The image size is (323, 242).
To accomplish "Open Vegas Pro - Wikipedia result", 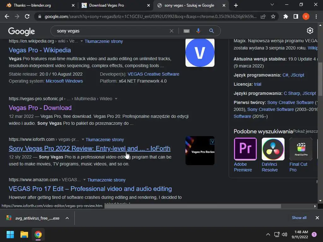I will coord(40,50).
